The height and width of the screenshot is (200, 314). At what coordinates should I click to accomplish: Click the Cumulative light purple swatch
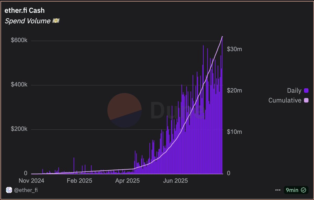[x=306, y=100]
